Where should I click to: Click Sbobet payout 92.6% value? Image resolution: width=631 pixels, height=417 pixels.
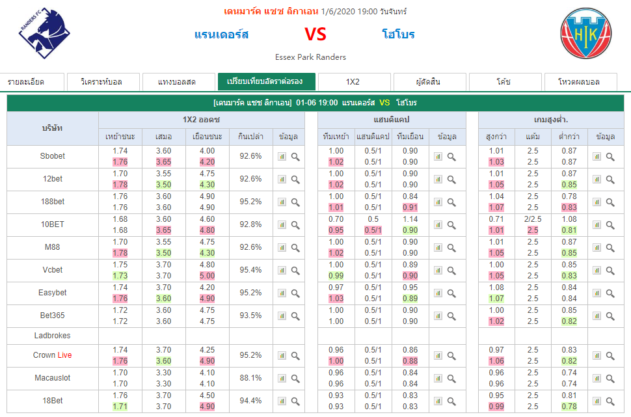(250, 156)
